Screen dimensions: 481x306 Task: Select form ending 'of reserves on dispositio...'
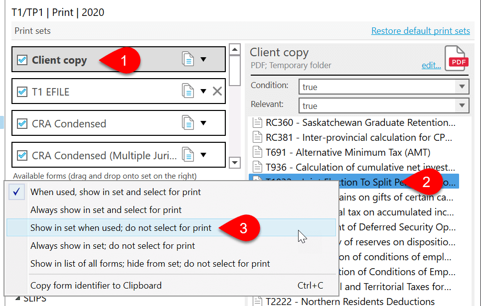click(397, 242)
